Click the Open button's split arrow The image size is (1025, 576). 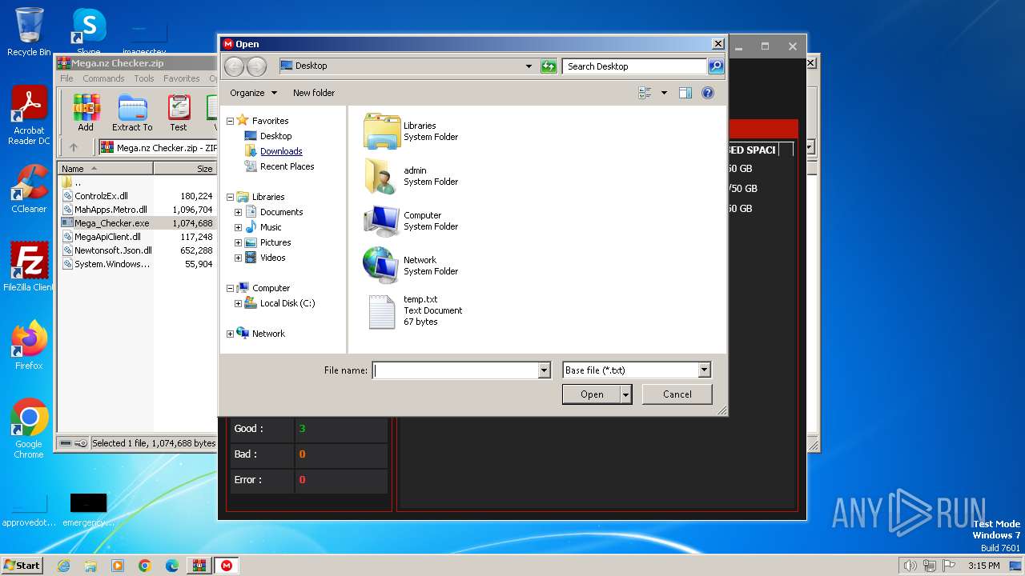(x=626, y=394)
